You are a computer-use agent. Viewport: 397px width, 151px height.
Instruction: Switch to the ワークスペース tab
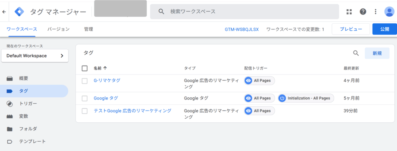(22, 29)
